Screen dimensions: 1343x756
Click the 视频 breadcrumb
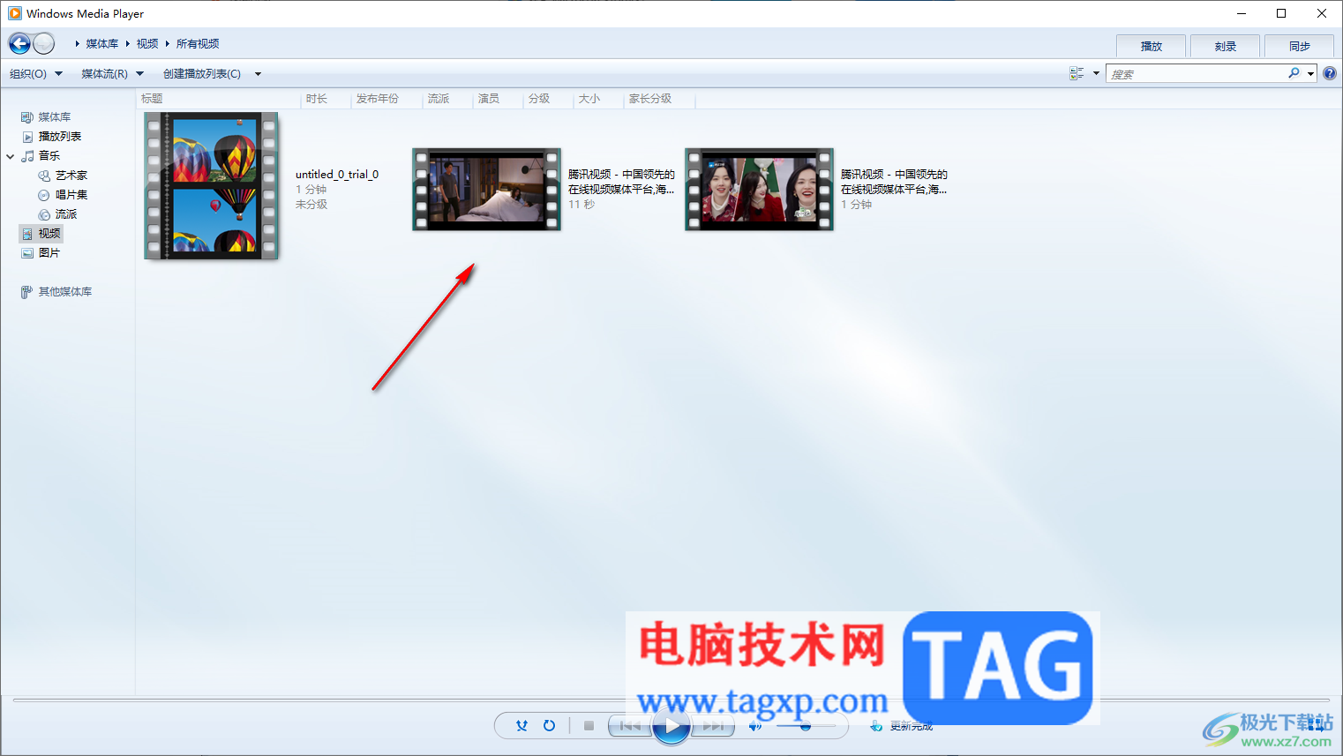147,43
